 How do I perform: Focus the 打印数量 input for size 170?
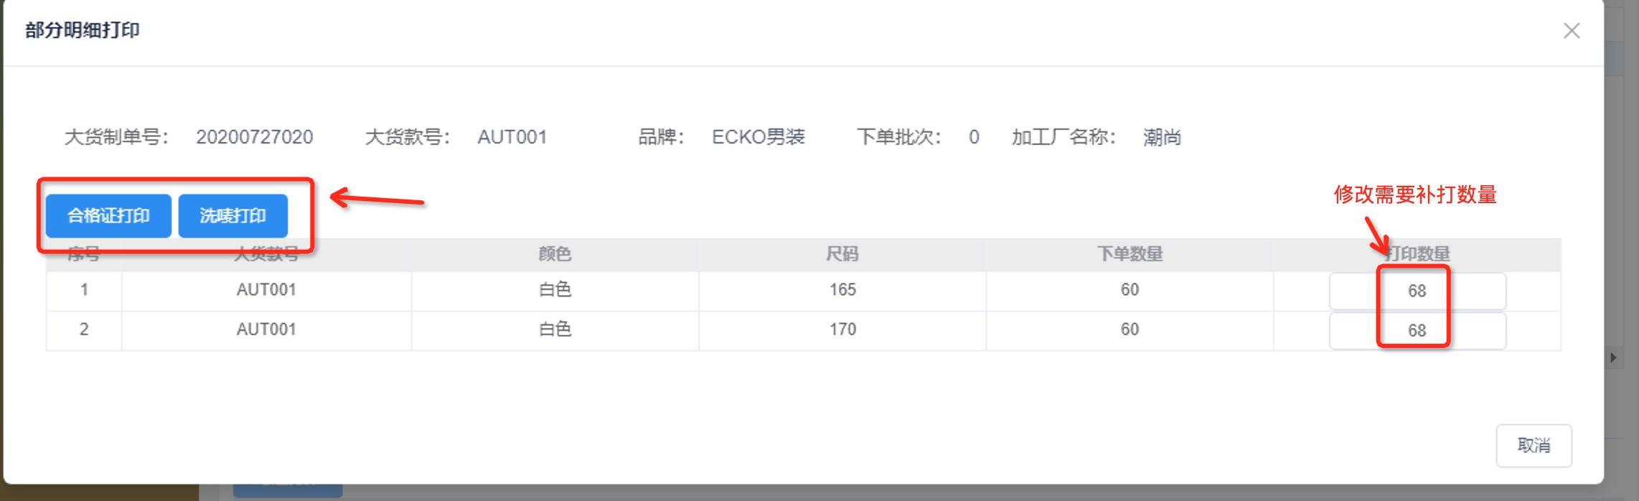coord(1417,330)
